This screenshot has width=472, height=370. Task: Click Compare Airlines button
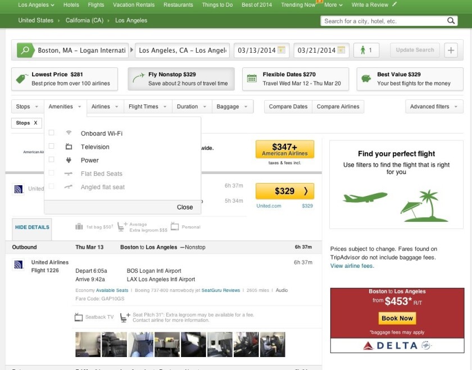pyautogui.click(x=338, y=107)
